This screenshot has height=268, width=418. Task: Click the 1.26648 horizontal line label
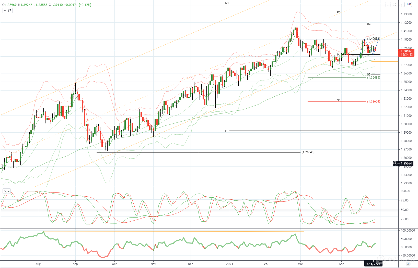pos(308,152)
